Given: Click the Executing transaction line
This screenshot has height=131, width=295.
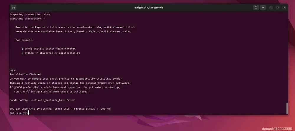Looking at the screenshot, I should (28, 19).
